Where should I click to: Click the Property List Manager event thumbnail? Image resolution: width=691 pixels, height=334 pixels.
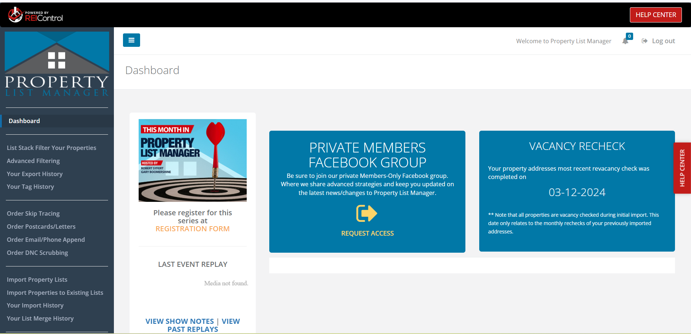(x=192, y=160)
